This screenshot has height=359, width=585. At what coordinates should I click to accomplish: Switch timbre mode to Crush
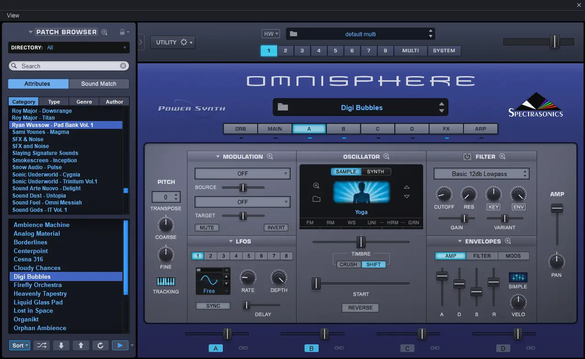pos(348,265)
